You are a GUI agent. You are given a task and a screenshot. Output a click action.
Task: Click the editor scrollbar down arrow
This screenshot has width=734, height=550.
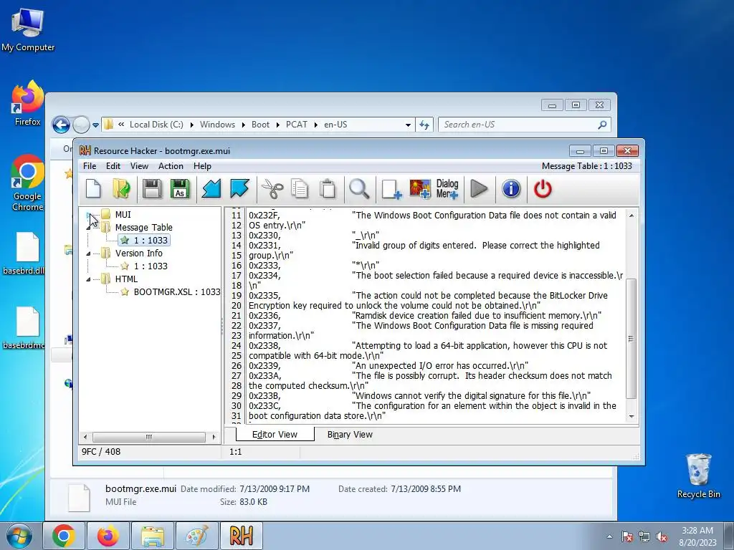pyautogui.click(x=631, y=416)
